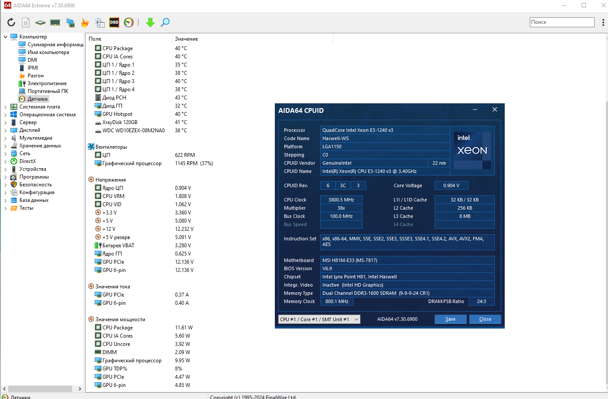
Task: Click the Значения тока group icon
Action: (x=91, y=287)
